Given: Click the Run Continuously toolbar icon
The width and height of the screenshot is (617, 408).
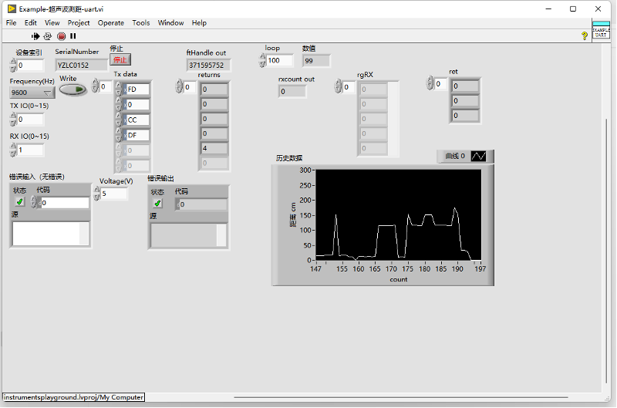Looking at the screenshot, I should 48,35.
